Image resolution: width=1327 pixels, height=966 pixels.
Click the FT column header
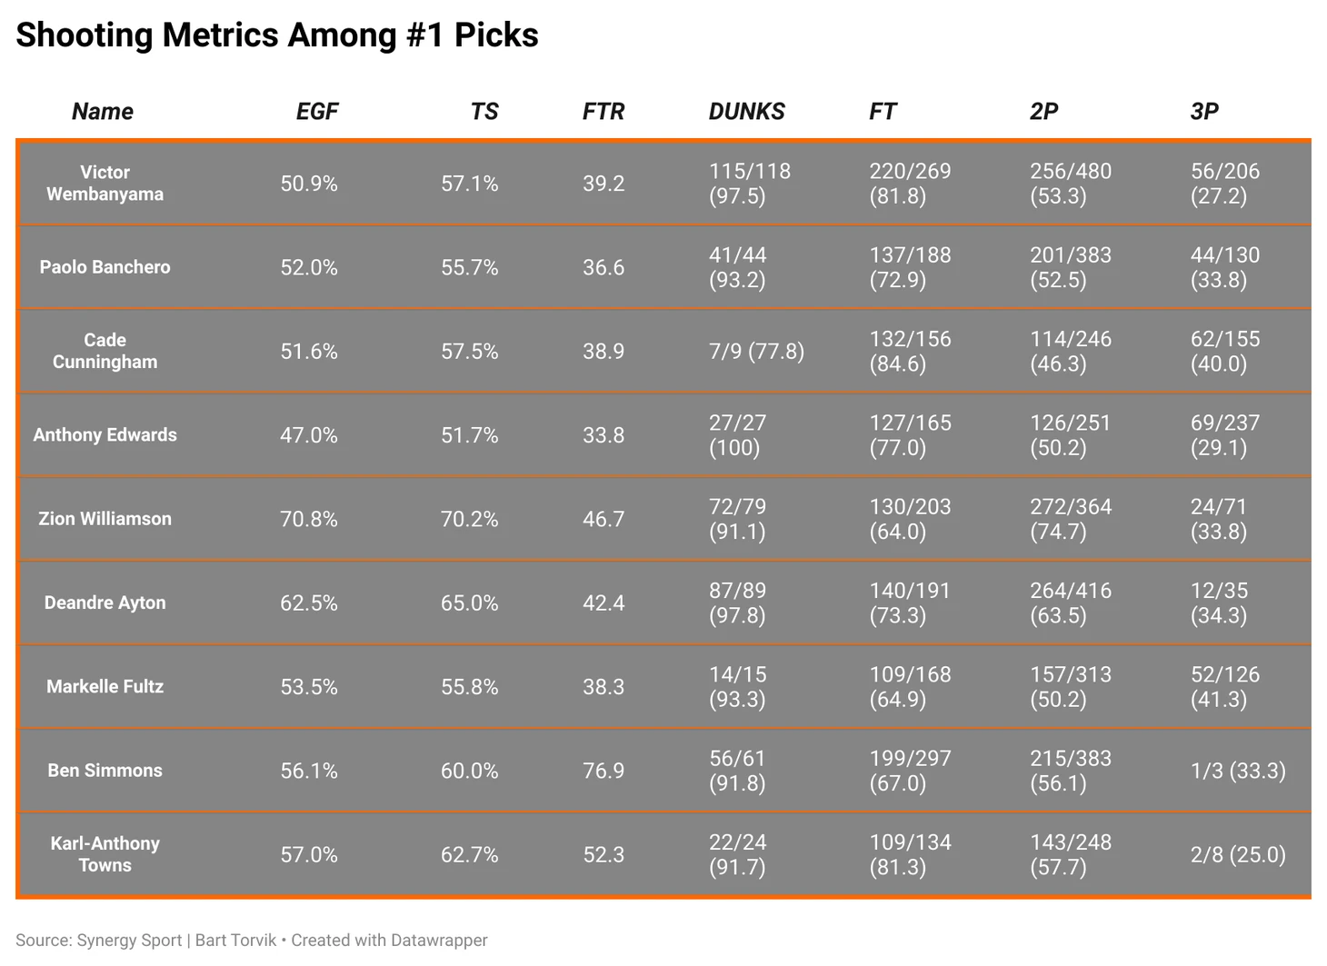[883, 112]
